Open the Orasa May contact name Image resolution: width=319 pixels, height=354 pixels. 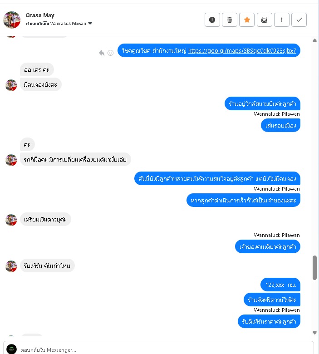point(40,15)
